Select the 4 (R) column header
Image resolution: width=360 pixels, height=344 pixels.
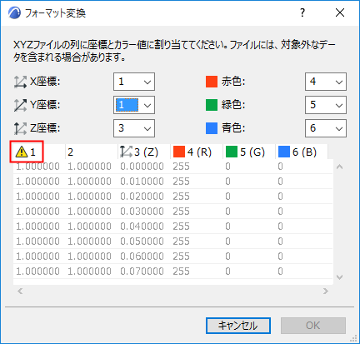click(x=197, y=152)
